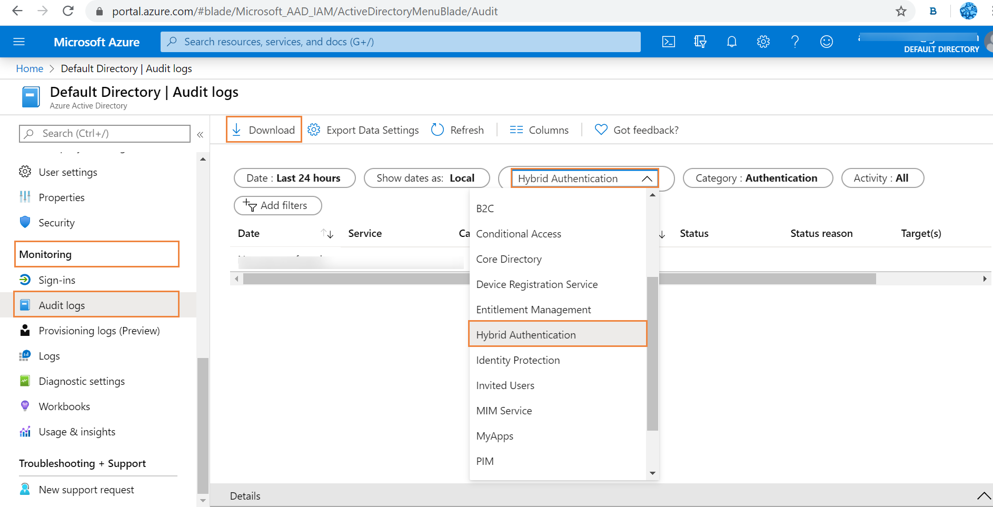The image size is (993, 507).
Task: Click the dropdown list vertical scrollbar
Action: point(652,353)
